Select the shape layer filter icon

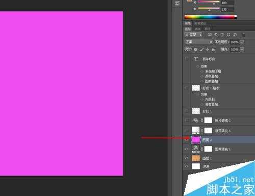(228, 35)
